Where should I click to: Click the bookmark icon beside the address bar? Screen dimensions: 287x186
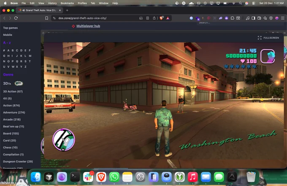[x=47, y=18]
